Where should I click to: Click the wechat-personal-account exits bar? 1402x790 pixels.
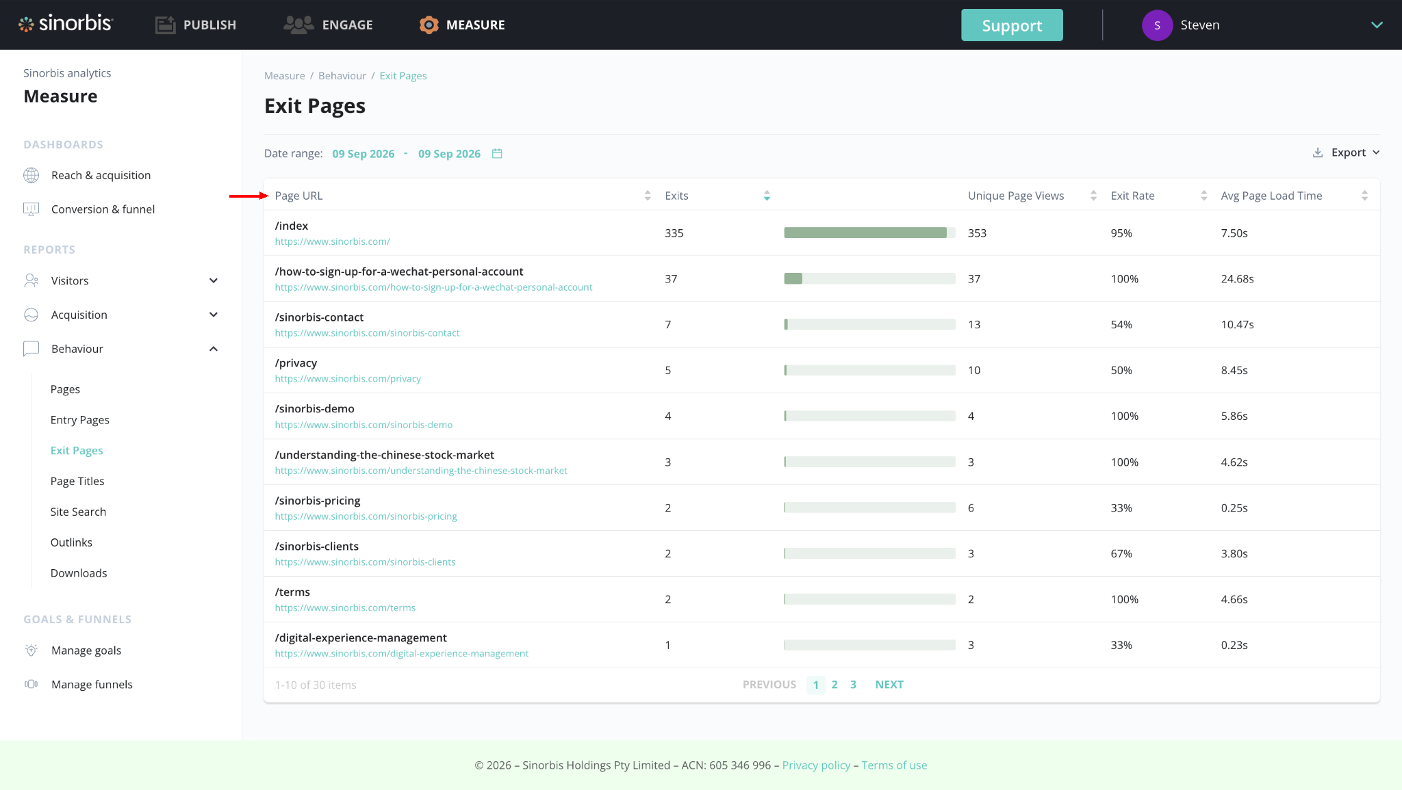click(869, 278)
